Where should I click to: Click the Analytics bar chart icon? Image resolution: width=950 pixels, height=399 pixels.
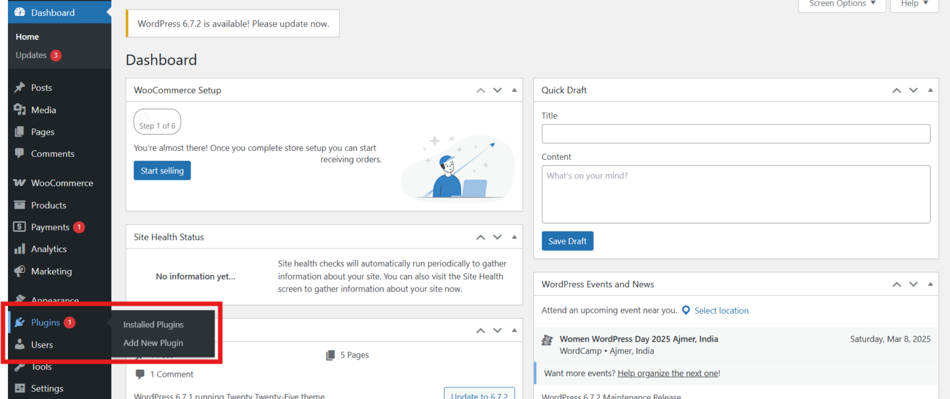pos(20,249)
